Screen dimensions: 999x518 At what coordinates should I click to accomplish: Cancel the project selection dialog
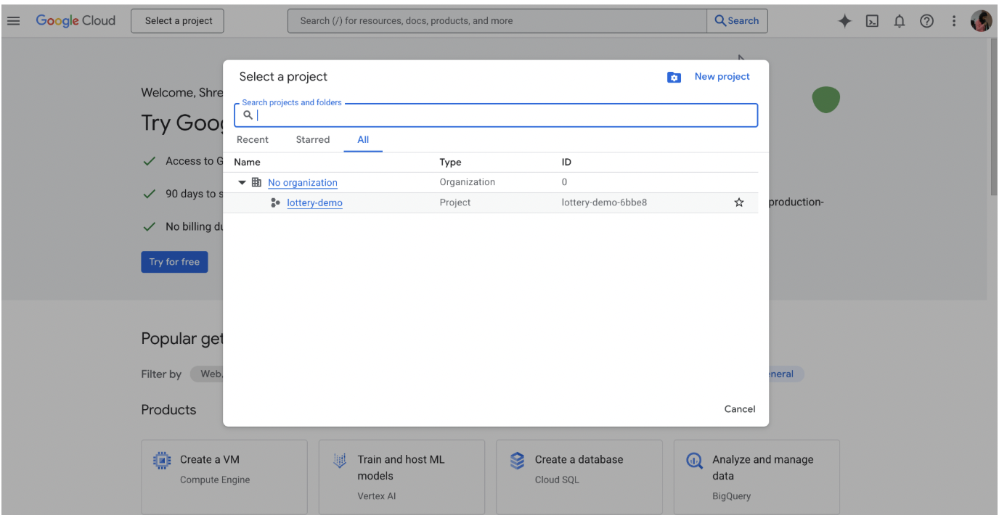coord(740,409)
